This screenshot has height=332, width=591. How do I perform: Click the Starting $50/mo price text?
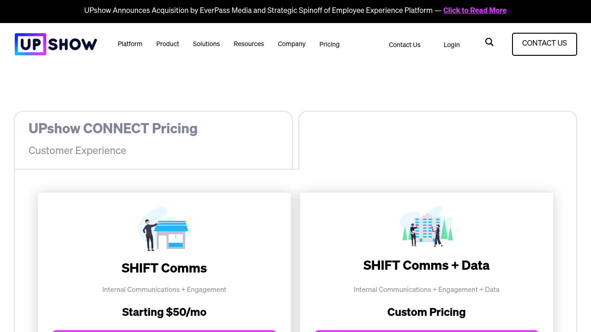click(x=164, y=313)
